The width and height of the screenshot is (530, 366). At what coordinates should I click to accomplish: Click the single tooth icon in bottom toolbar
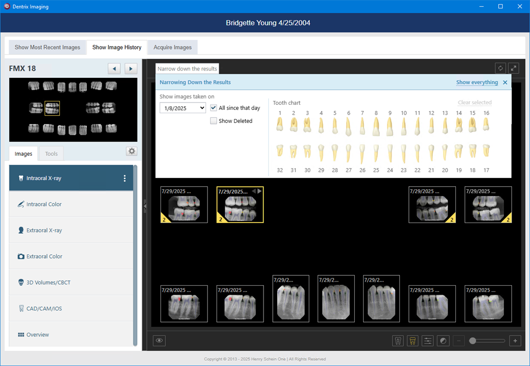point(398,341)
